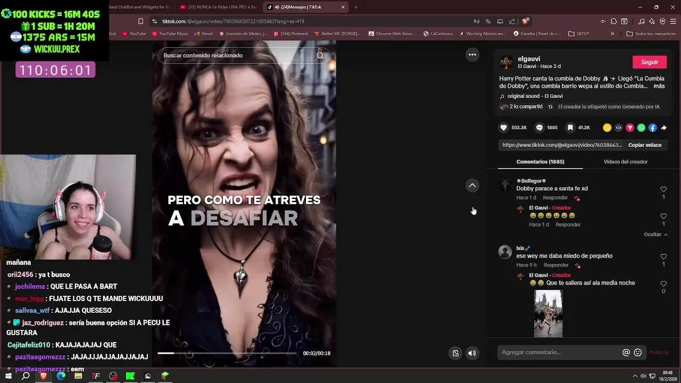Like El Gauvi's emoji reply comment
681x383 pixels.
[663, 217]
